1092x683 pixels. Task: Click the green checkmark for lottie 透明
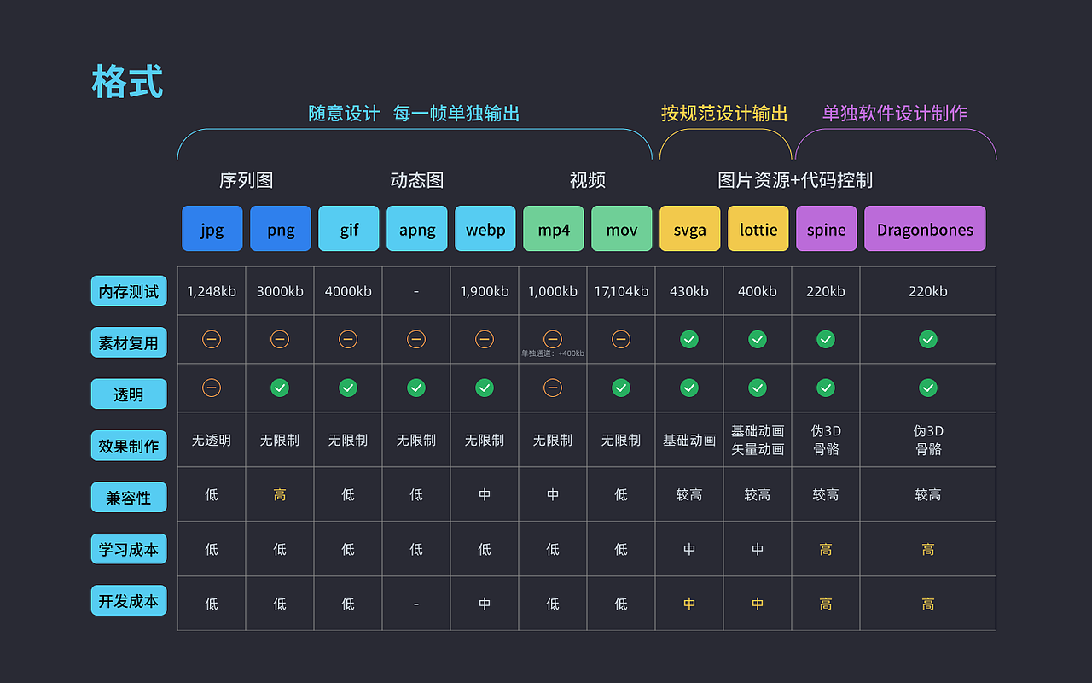tap(758, 388)
